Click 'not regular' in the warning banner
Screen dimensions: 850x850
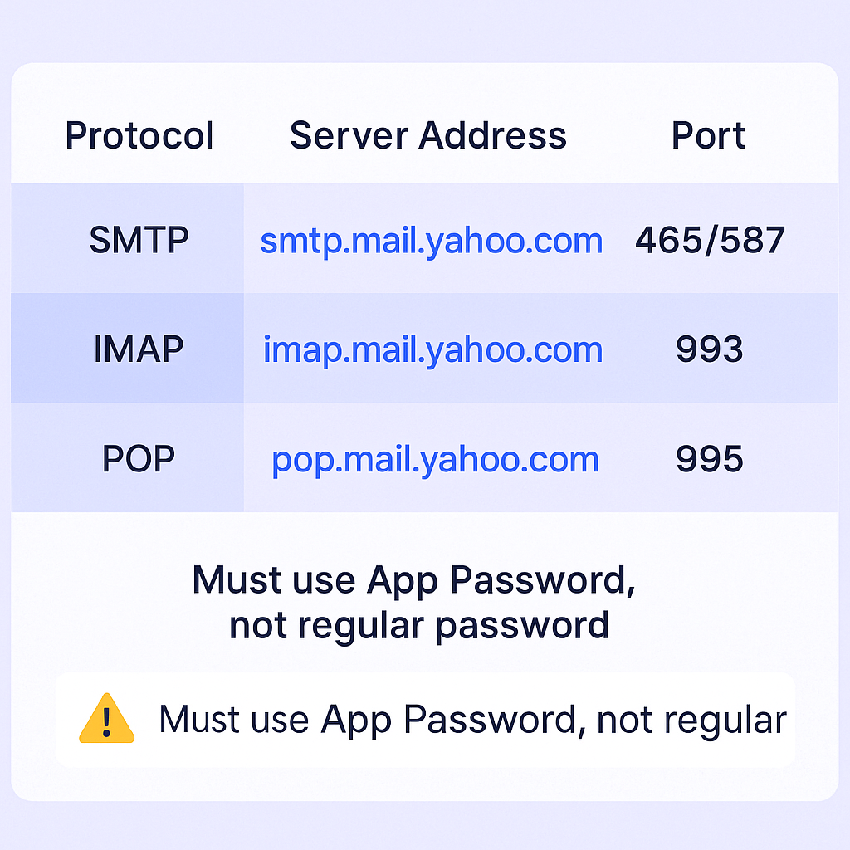[691, 720]
